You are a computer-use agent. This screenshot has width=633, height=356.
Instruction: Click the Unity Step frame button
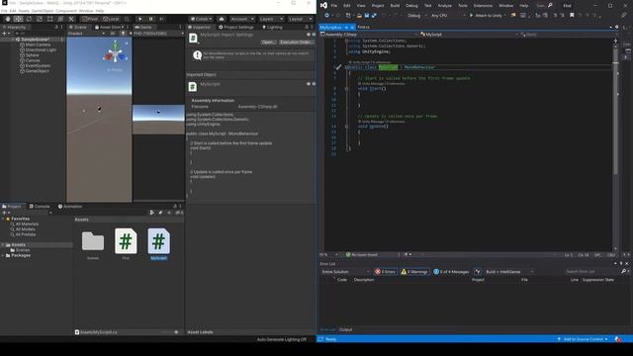161,19
